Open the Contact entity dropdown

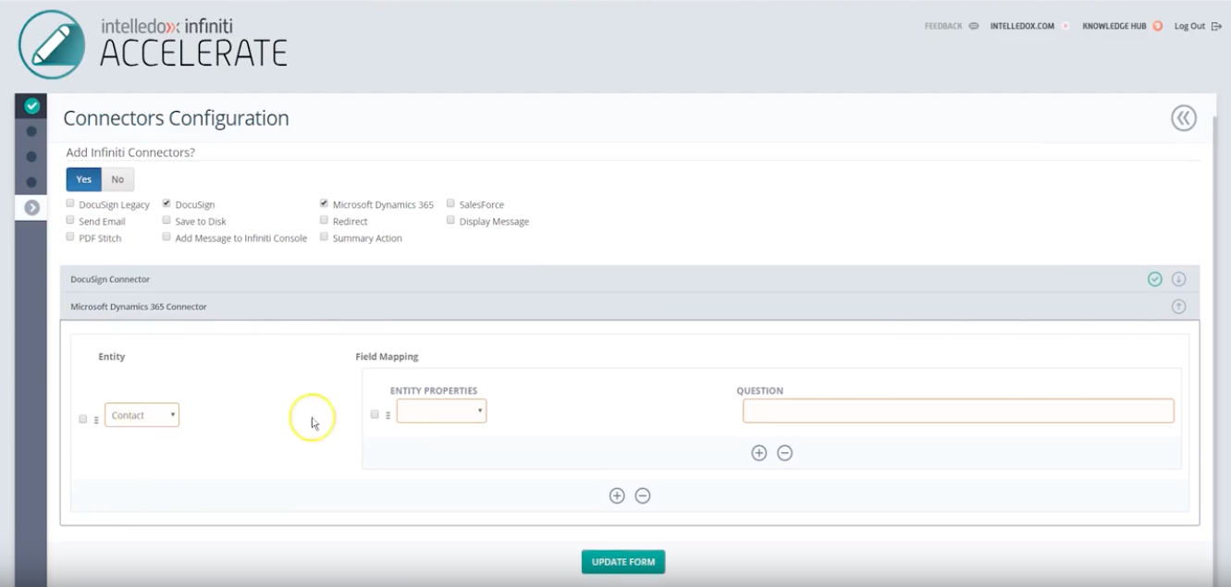(142, 415)
